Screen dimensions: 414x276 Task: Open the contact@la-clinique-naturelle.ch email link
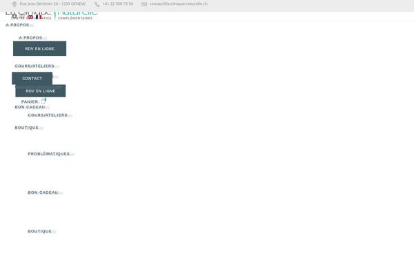(x=178, y=4)
